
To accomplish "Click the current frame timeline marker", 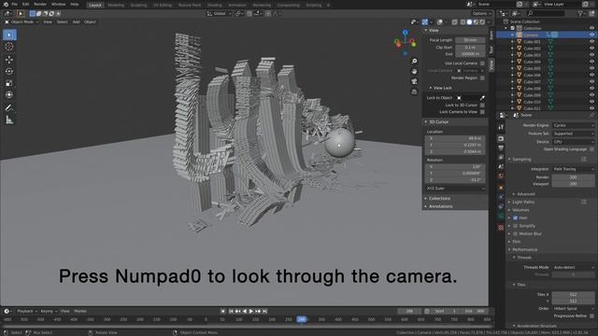I will 301,319.
